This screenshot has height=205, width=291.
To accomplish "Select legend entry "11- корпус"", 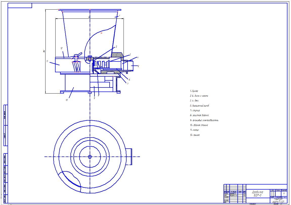I will pos(194,130).
